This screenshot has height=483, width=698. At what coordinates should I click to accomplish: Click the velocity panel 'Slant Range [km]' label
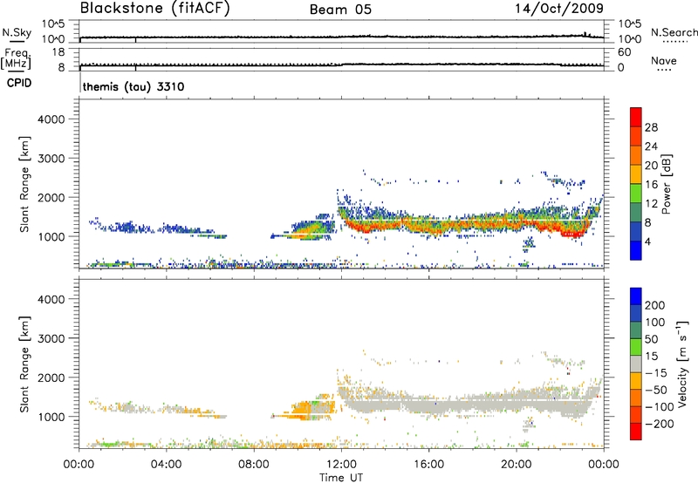tap(24, 364)
